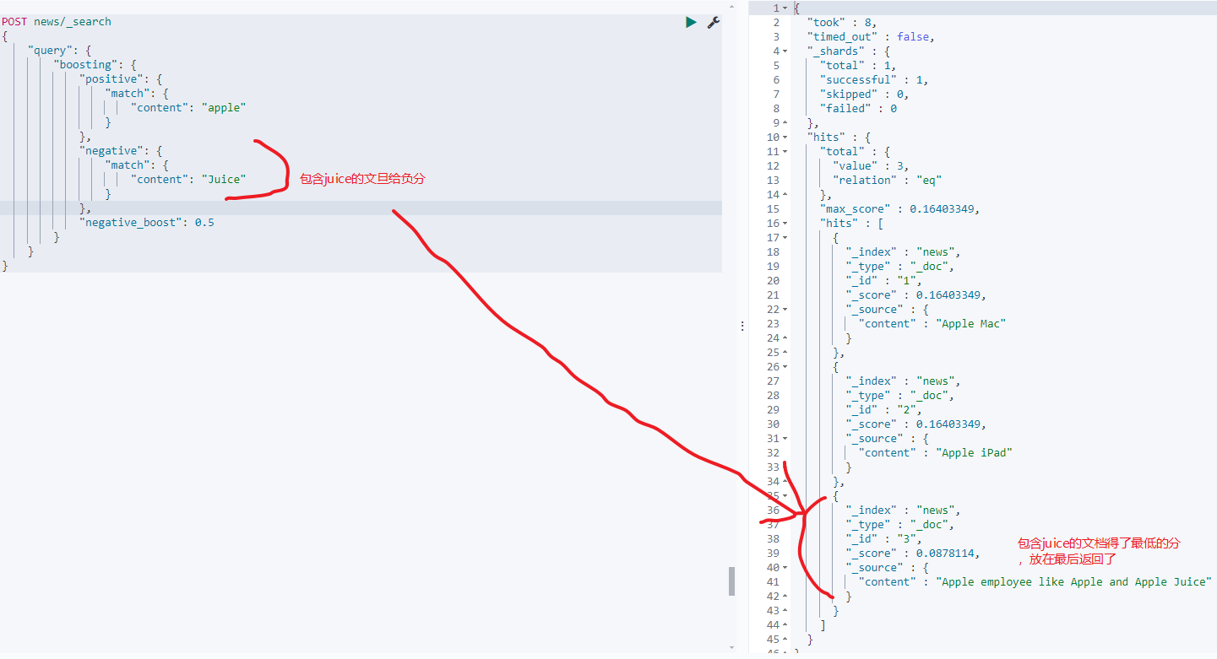Fold the second hit object at line 26
The width and height of the screenshot is (1217, 659).
(x=785, y=367)
